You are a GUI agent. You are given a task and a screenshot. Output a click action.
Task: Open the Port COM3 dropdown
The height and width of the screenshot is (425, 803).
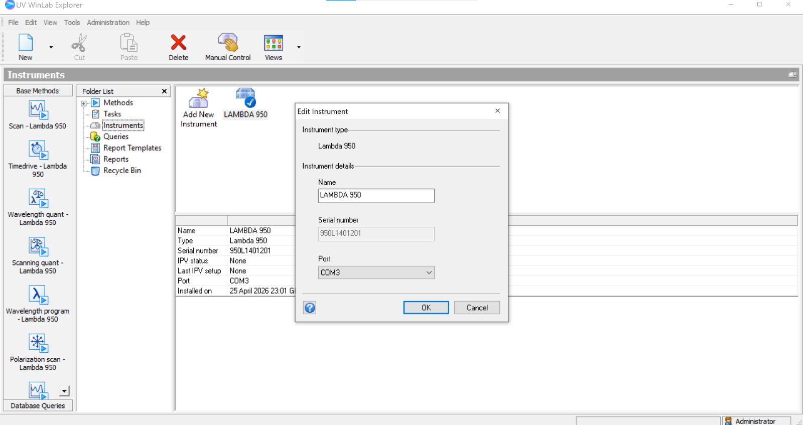pos(376,272)
